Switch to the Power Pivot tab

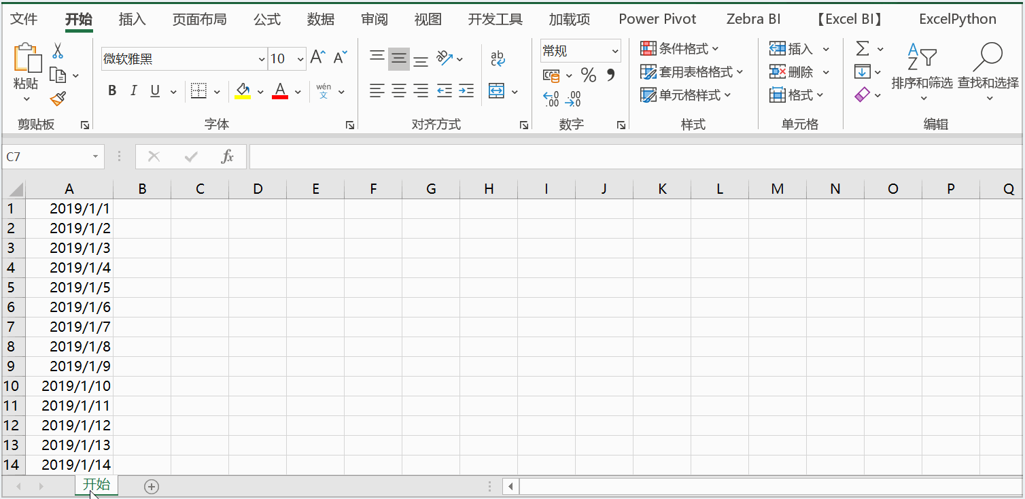pos(657,19)
